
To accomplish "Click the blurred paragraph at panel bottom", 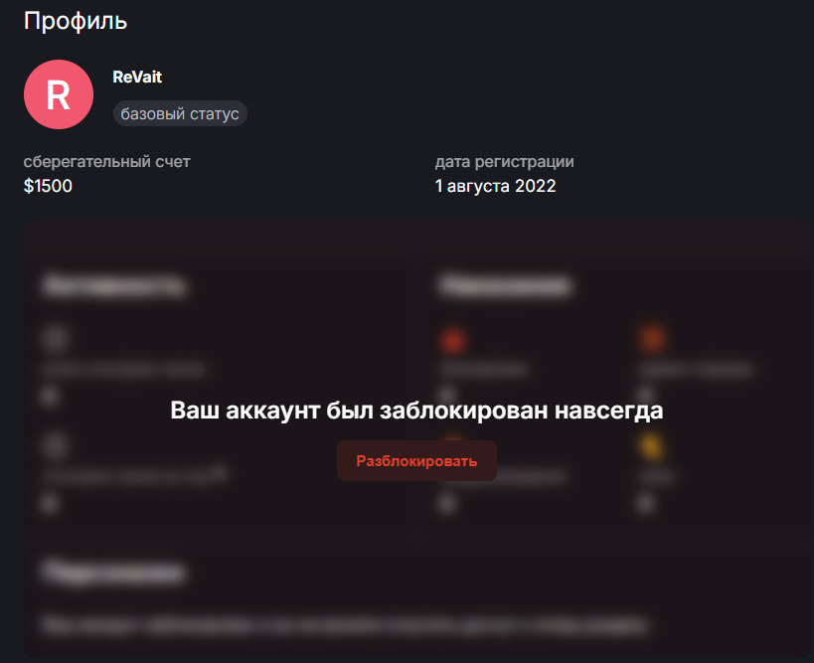I will 345,625.
